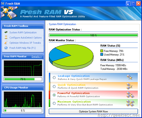Choose the Maximum Optimization radio option
This screenshot has width=142, height=118.
coord(54,103)
